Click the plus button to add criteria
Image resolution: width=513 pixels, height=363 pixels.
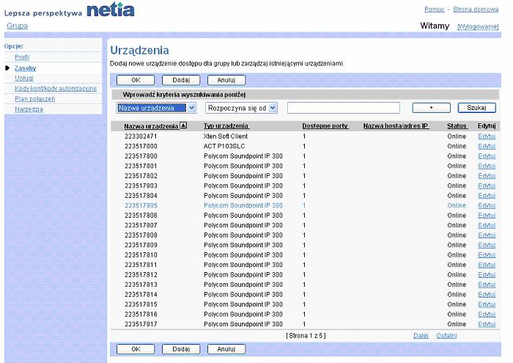pyautogui.click(x=431, y=108)
